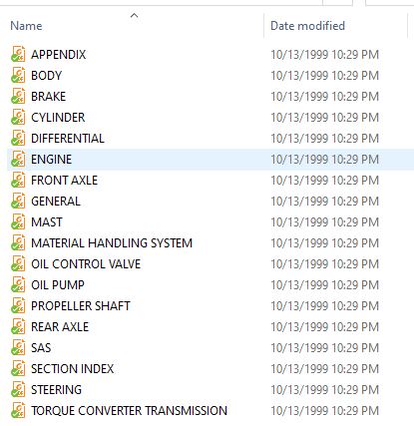This screenshot has height=426, width=414.
Task: Click the date modified value for ENGINE
Action: tap(325, 160)
